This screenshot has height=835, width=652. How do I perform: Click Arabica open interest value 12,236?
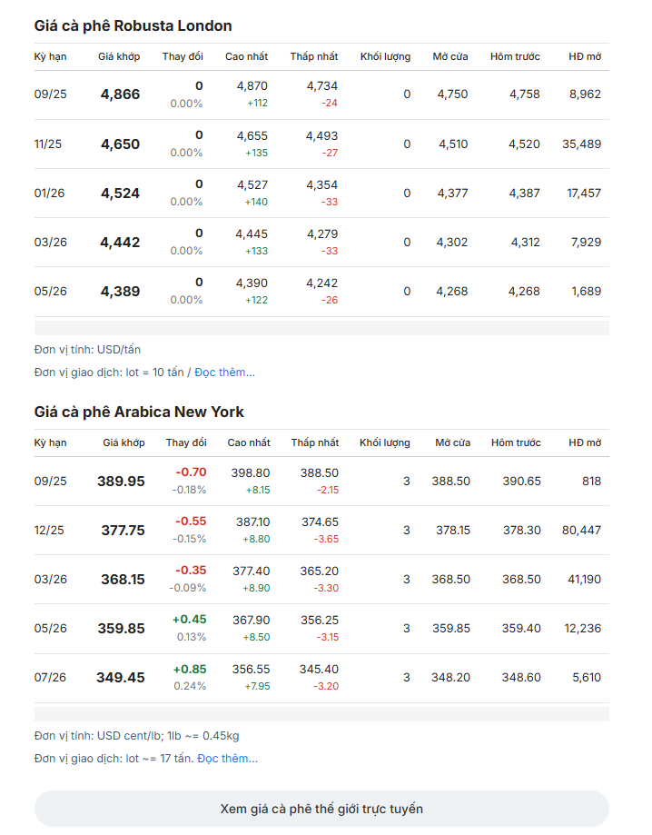pos(583,629)
